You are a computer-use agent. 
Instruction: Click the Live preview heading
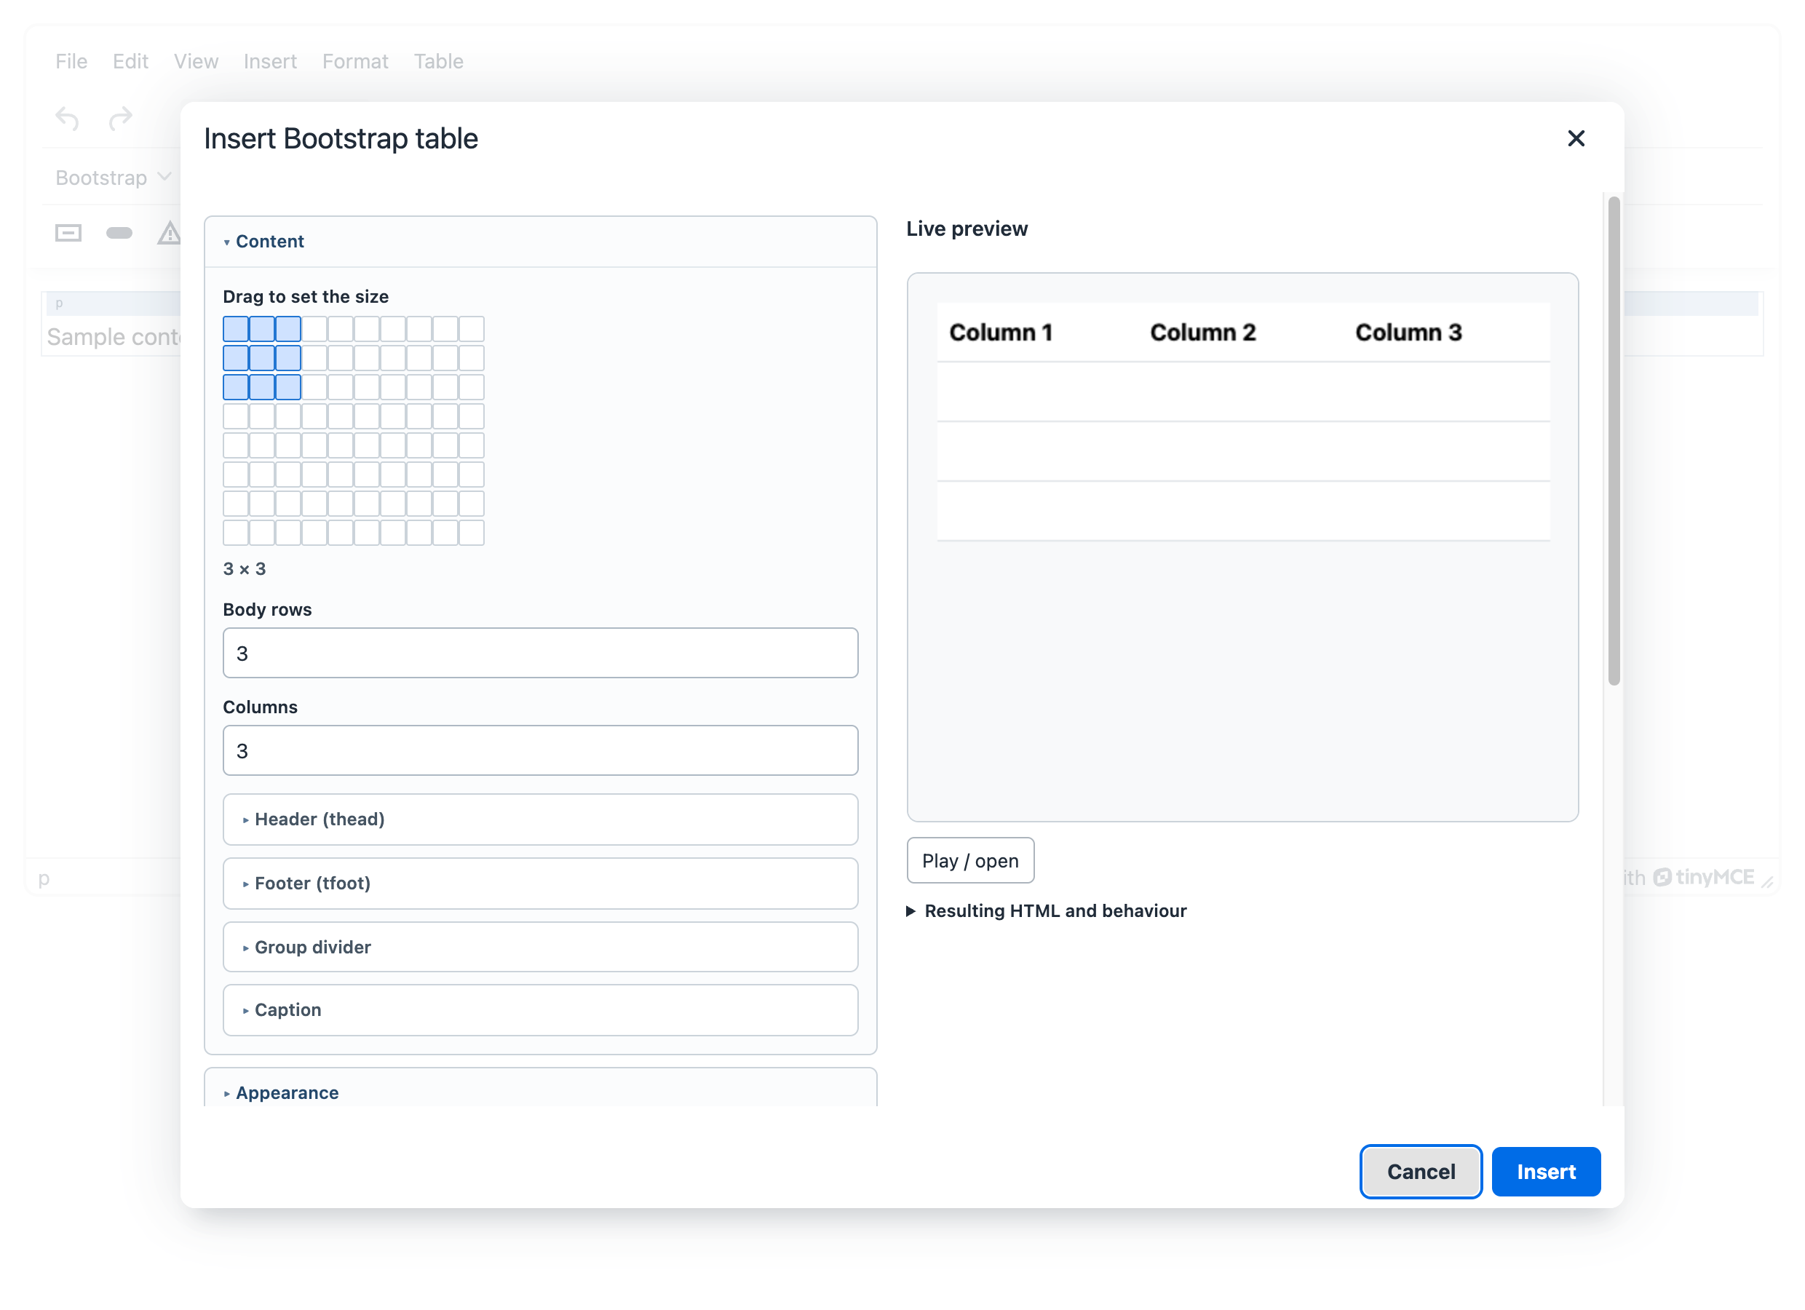(x=967, y=229)
